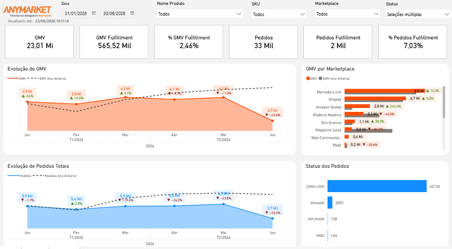Select the % GMV Fulfillment card
This screenshot has width=452, height=249.
[189, 42]
